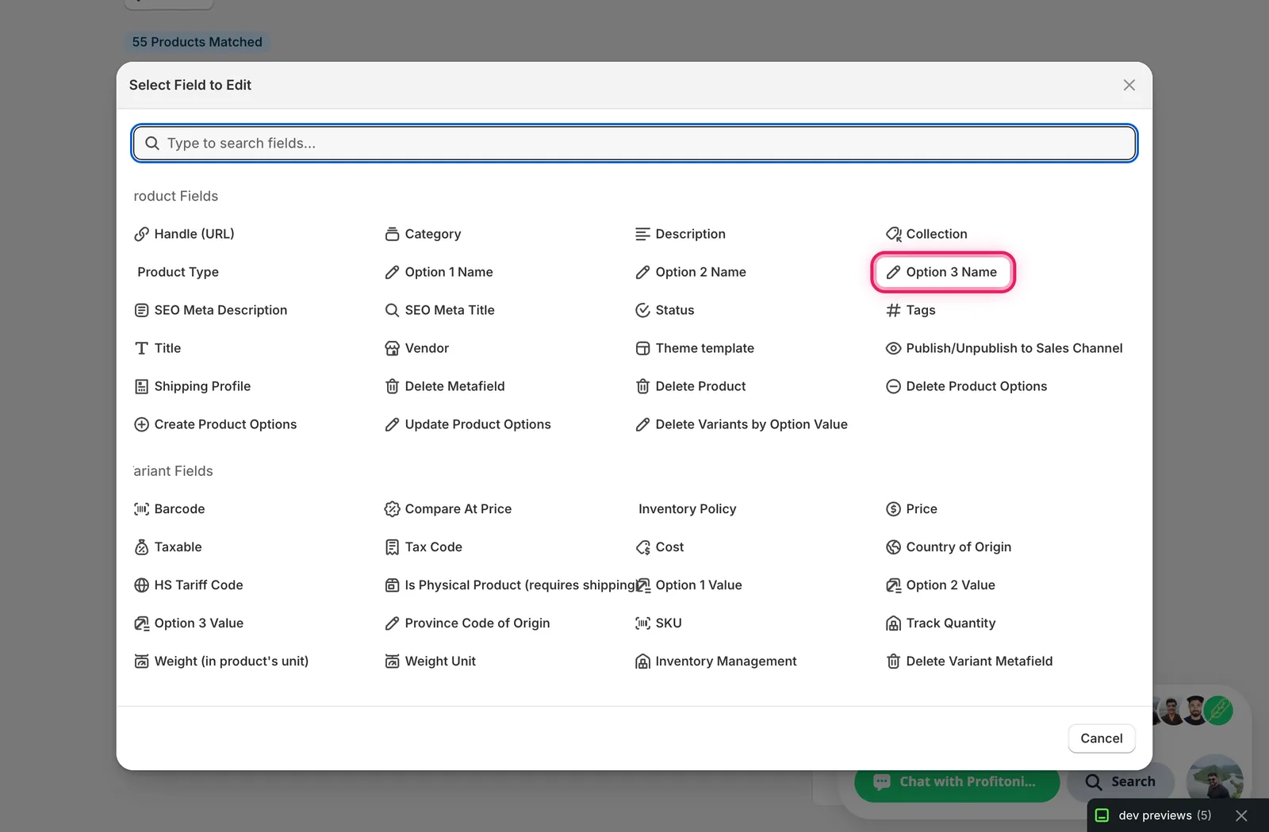The image size is (1269, 832).
Task: Select the Barcode field icon
Action: (141, 509)
